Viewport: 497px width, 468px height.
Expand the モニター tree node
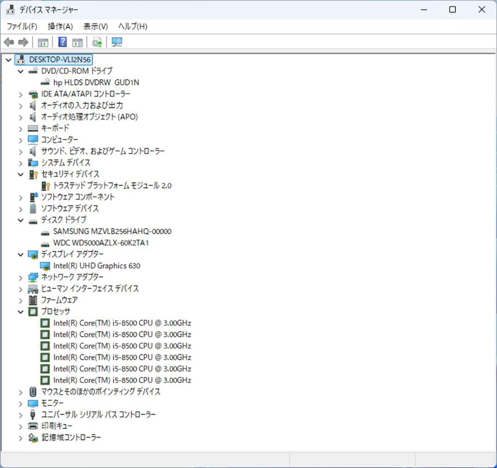tap(20, 403)
